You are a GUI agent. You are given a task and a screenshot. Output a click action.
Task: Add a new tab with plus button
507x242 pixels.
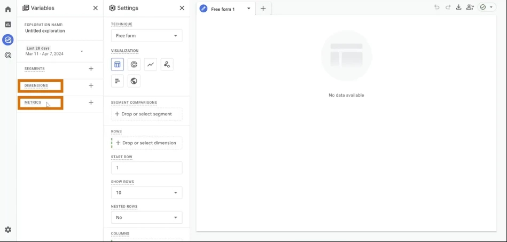point(263,9)
